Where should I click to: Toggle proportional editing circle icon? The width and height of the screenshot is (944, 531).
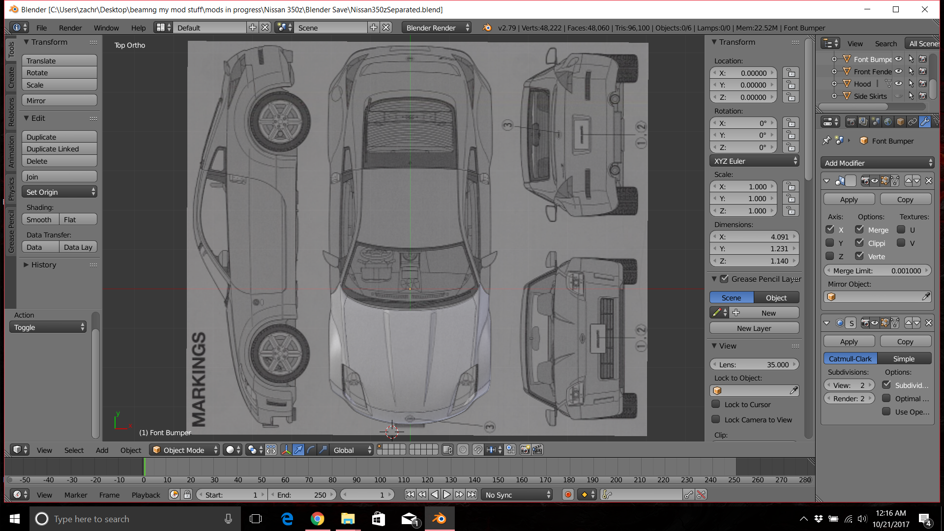point(463,450)
